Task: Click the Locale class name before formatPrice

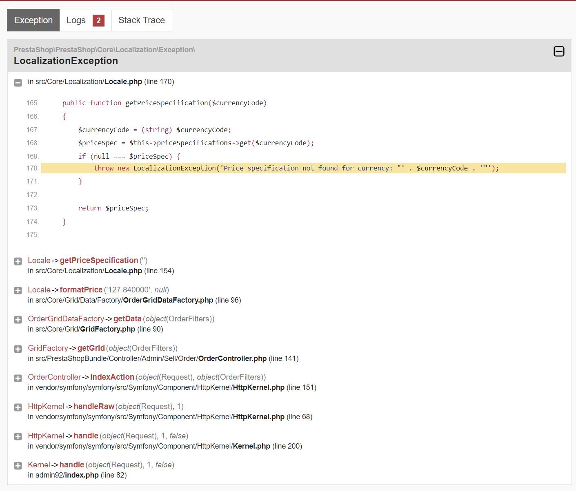Action: tap(39, 290)
